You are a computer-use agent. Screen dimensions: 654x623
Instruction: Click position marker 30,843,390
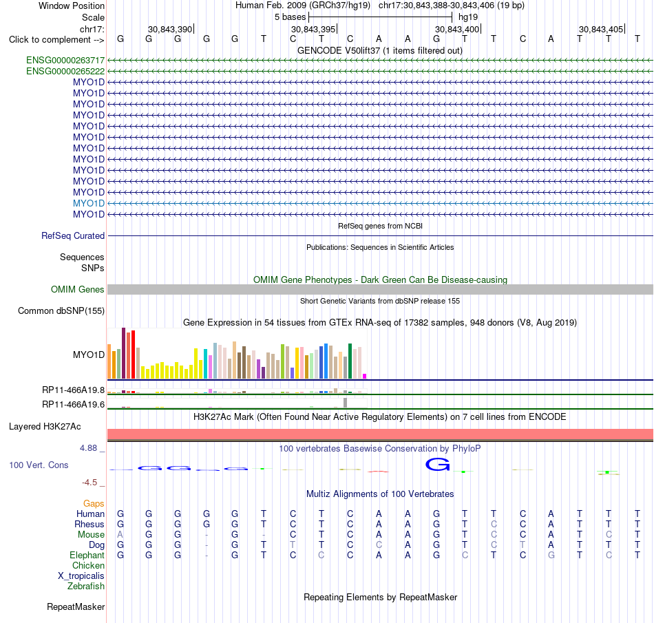click(x=171, y=29)
